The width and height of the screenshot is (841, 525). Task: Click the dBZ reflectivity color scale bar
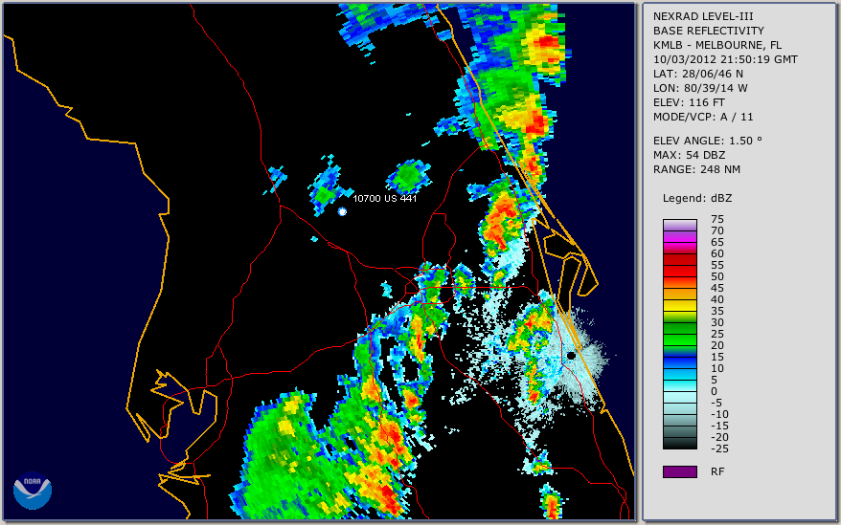[x=679, y=334]
